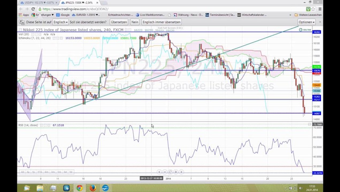Click the 14997 price line label
This screenshot has height=192, width=340.
[x=317, y=114]
